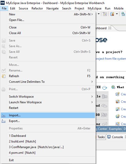Switch to the Tasks view tab
The height and width of the screenshot is (164, 126).
tap(101, 137)
